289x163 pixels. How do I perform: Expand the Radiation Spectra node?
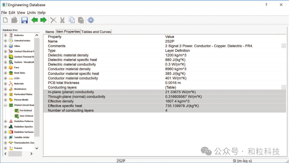(5, 127)
